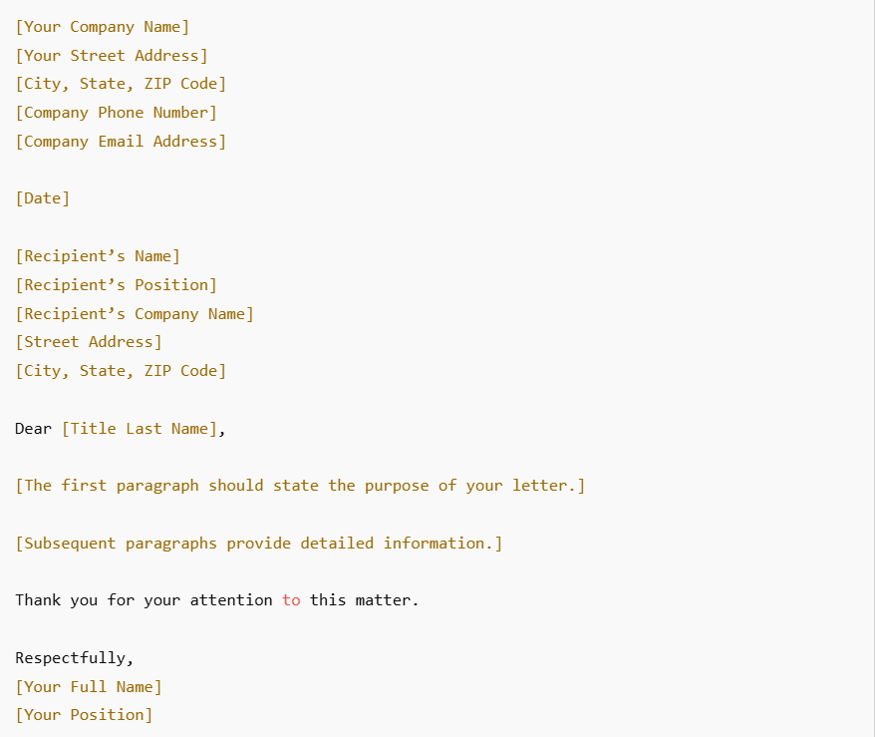Select the [Title Last Name] placeholder

point(139,429)
